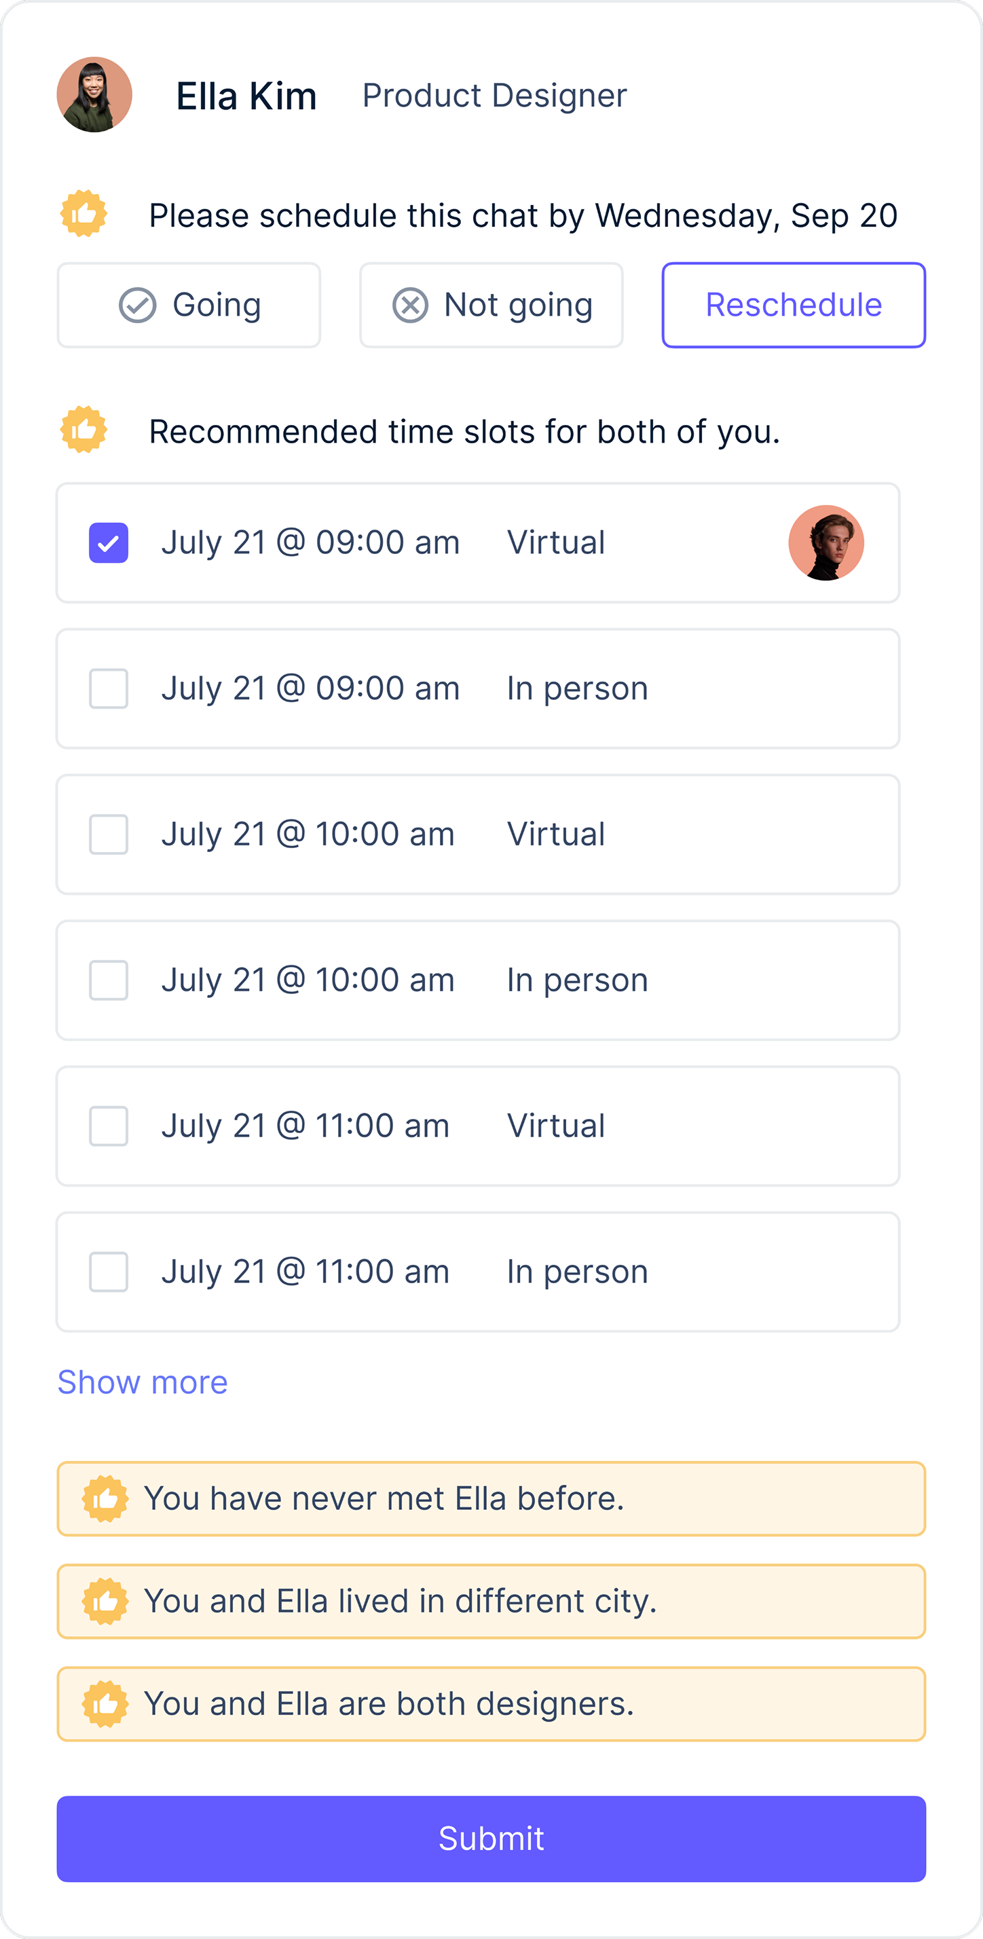Click the badge icon beside recommended time slots text
The image size is (983, 1939).
[x=85, y=431]
